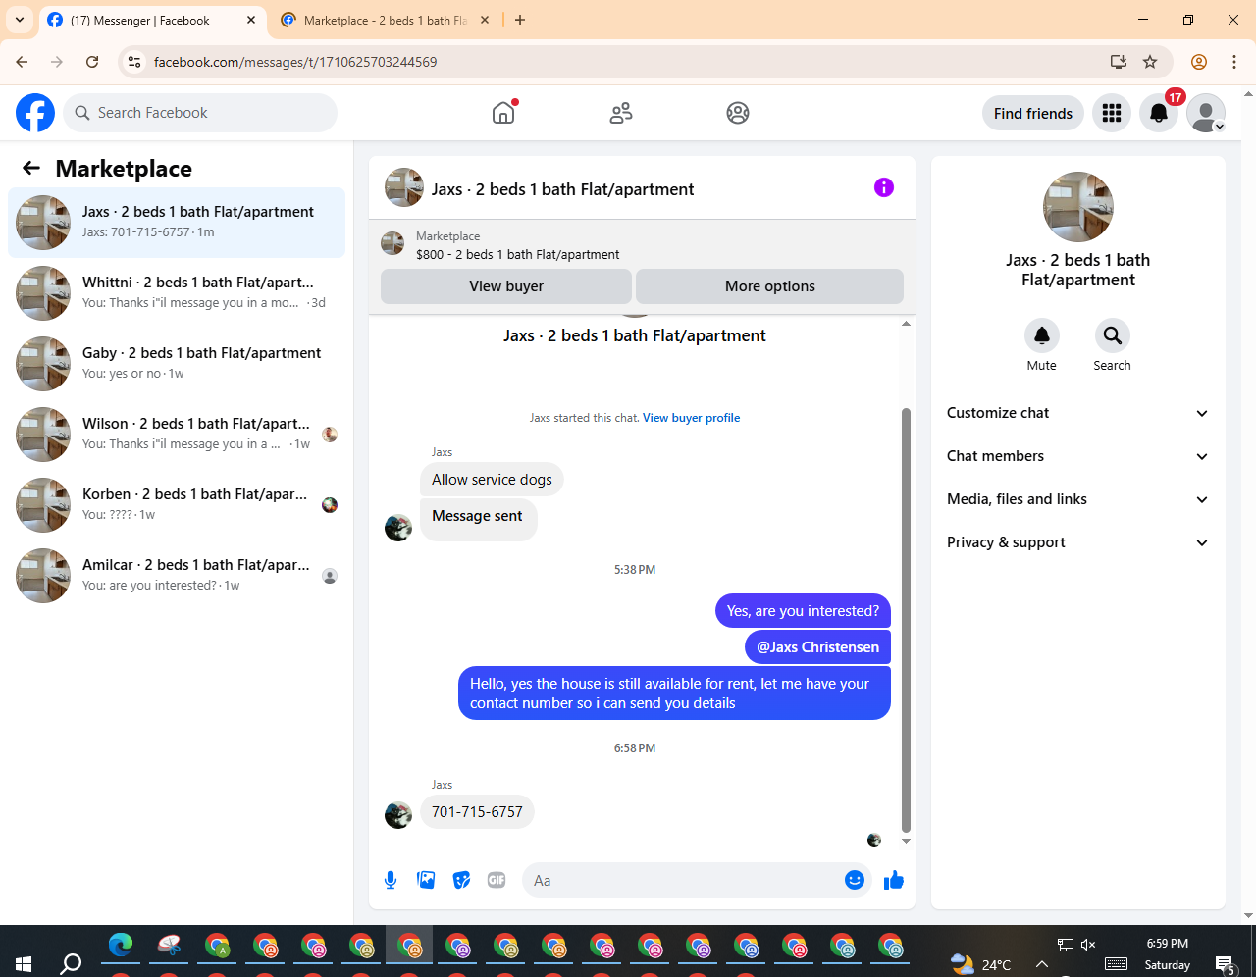Select the Jaxs conversation in list

[x=177, y=223]
